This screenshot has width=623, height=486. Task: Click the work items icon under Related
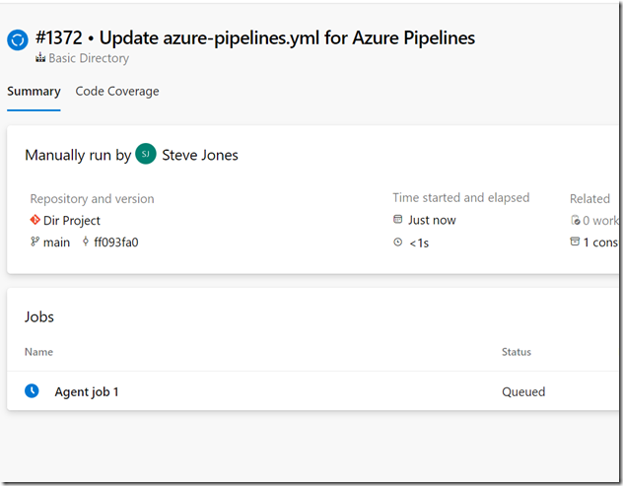click(x=576, y=220)
